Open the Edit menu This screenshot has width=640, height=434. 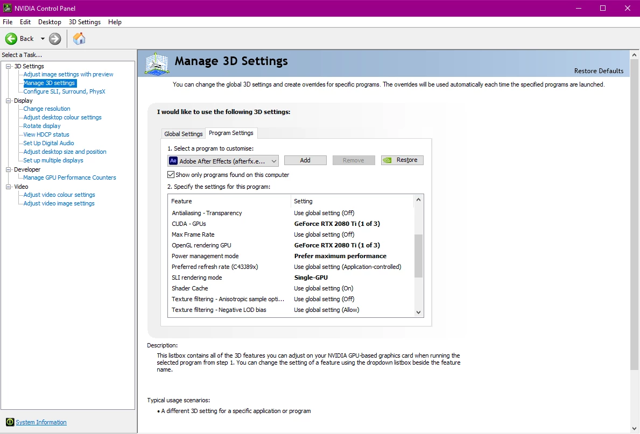(x=25, y=22)
